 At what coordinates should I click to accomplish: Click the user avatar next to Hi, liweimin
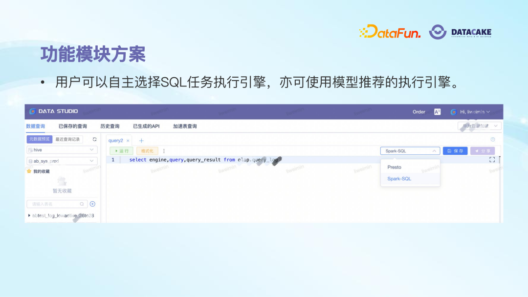coord(453,111)
